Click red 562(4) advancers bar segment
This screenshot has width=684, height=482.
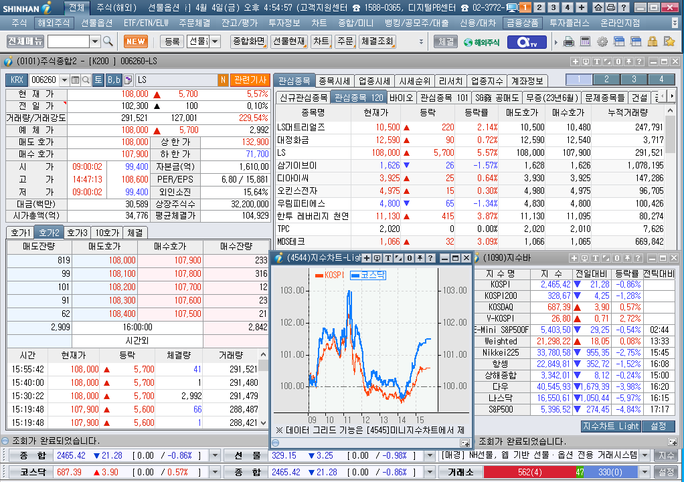(x=529, y=472)
